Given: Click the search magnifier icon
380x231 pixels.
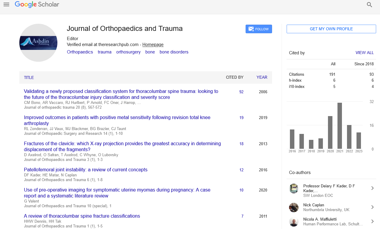Looking at the screenshot, I should coord(369,5).
